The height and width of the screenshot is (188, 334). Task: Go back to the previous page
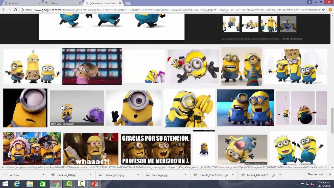point(4,10)
